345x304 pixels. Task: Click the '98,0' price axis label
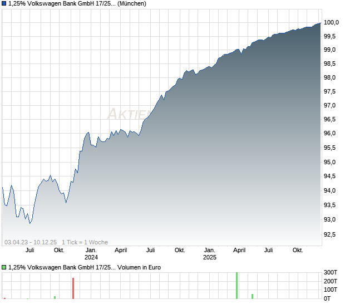click(x=329, y=77)
